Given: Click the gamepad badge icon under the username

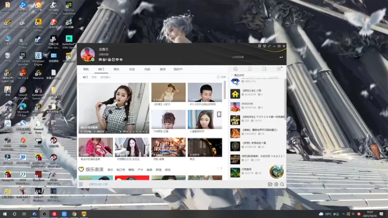Looking at the screenshot, I should tap(100, 60).
